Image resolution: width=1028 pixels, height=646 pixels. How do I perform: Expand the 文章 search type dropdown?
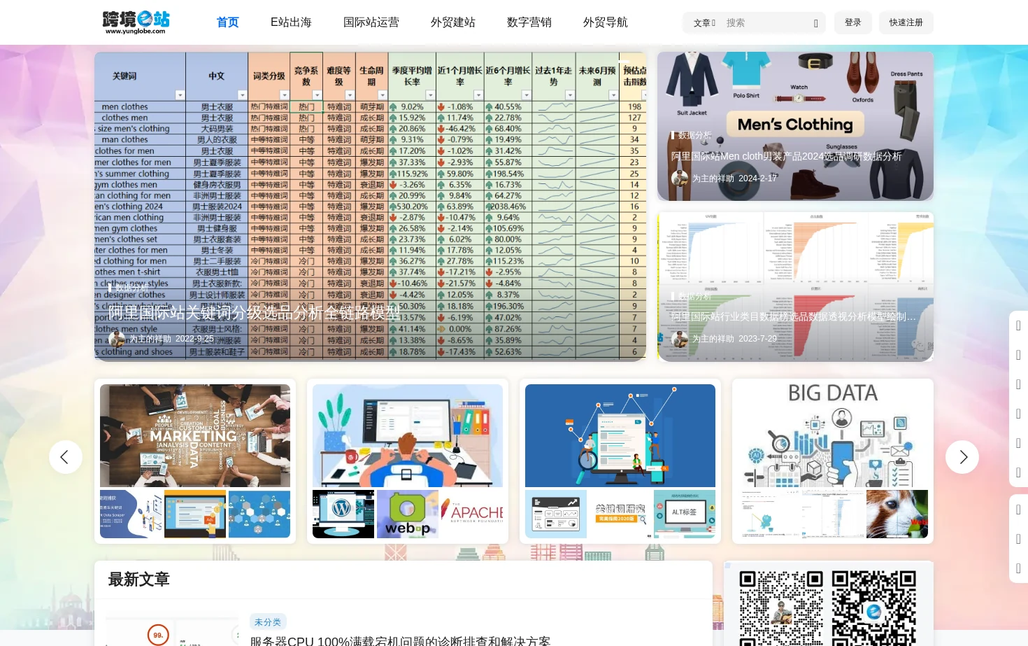[704, 23]
